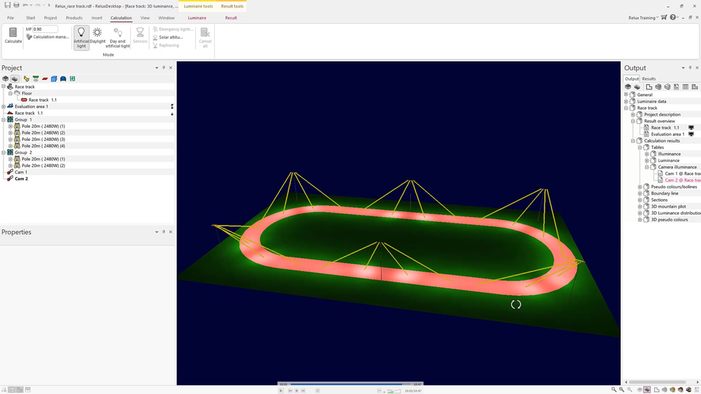This screenshot has width=701, height=394.
Task: Switch to the View ribbon tab
Action: coord(145,18)
